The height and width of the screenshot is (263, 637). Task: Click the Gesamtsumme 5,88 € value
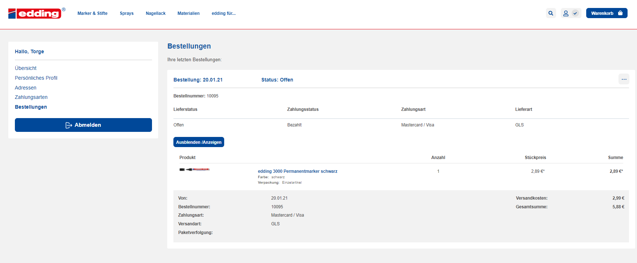click(x=618, y=207)
